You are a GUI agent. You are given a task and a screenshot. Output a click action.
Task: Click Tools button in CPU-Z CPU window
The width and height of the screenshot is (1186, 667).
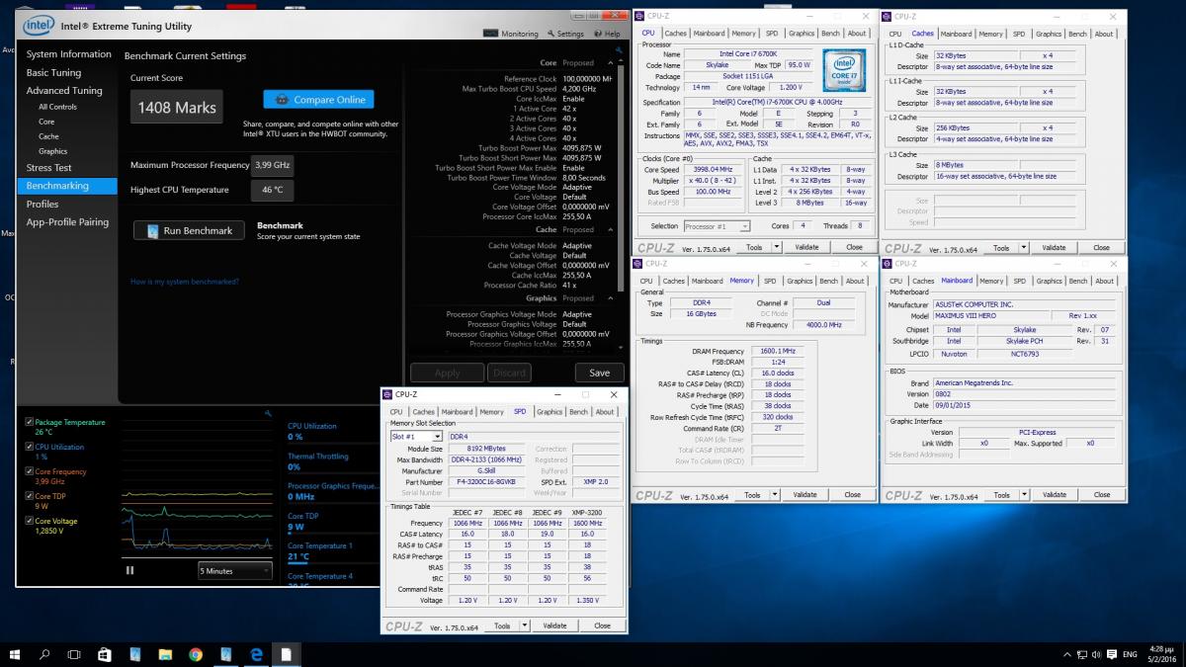[754, 247]
